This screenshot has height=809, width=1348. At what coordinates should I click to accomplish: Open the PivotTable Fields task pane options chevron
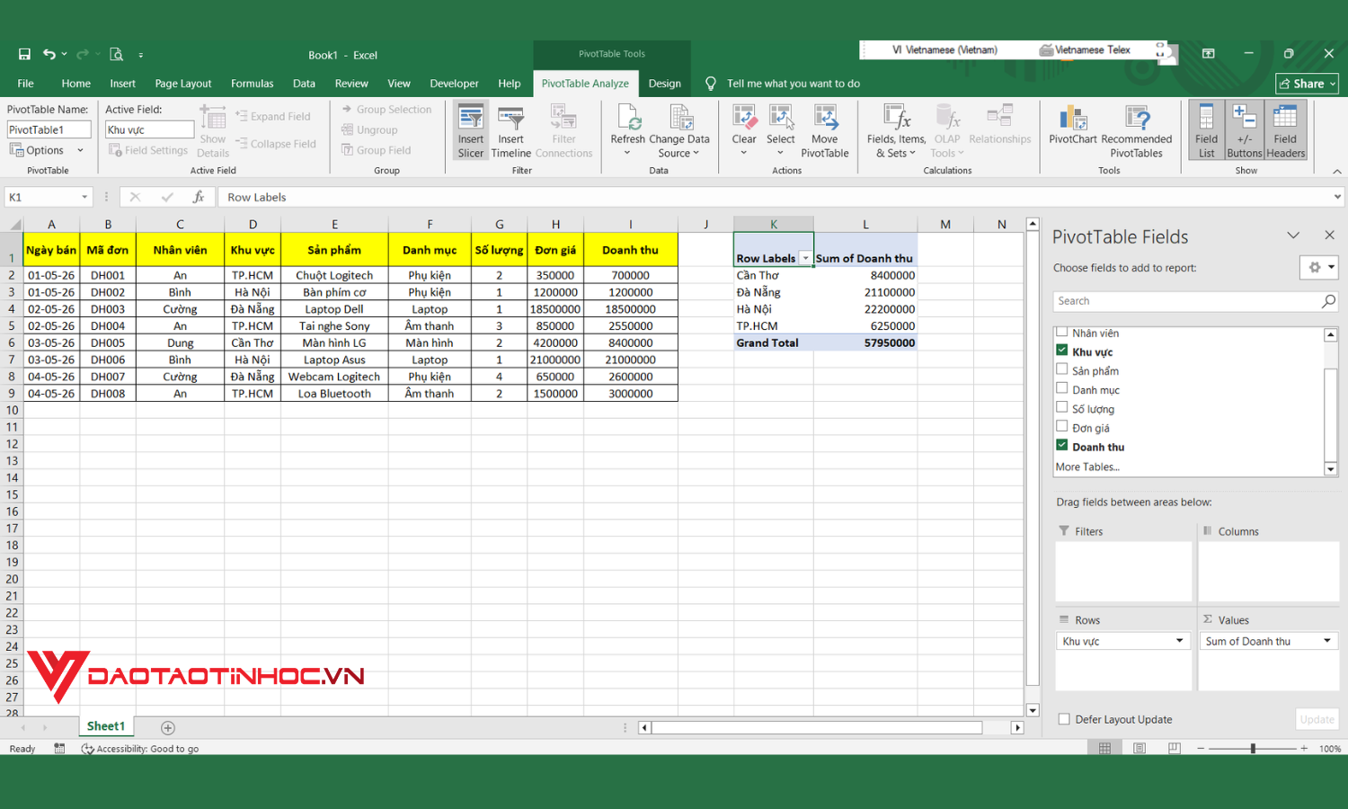click(x=1293, y=236)
